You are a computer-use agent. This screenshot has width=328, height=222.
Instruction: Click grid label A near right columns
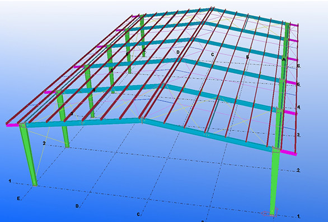click(284, 60)
